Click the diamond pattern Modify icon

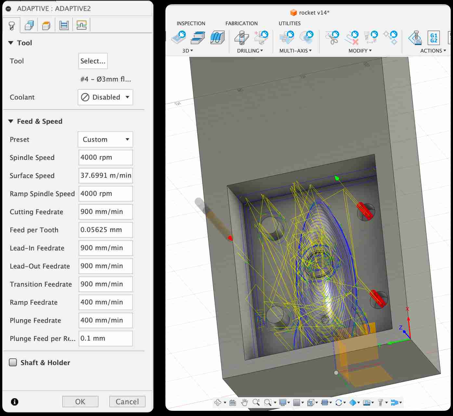(x=391, y=38)
